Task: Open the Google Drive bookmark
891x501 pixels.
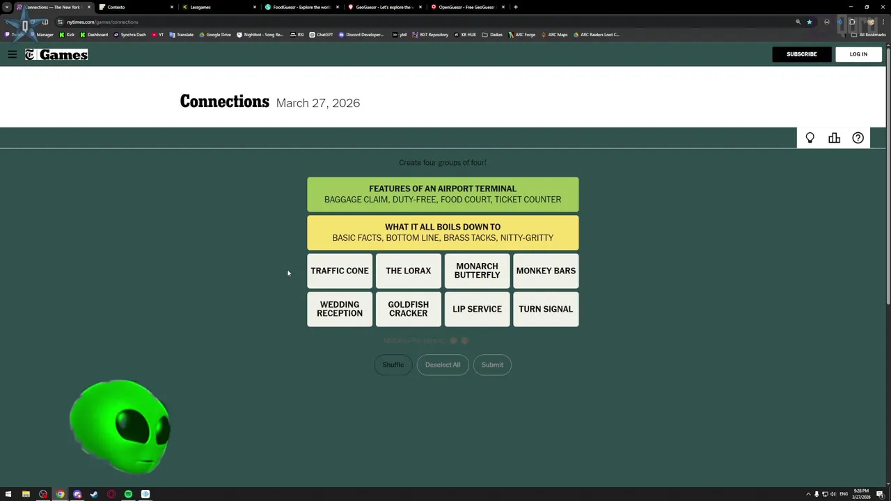Action: 215,34
